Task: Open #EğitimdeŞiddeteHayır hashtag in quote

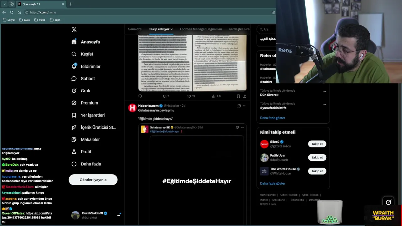Action: click(164, 132)
